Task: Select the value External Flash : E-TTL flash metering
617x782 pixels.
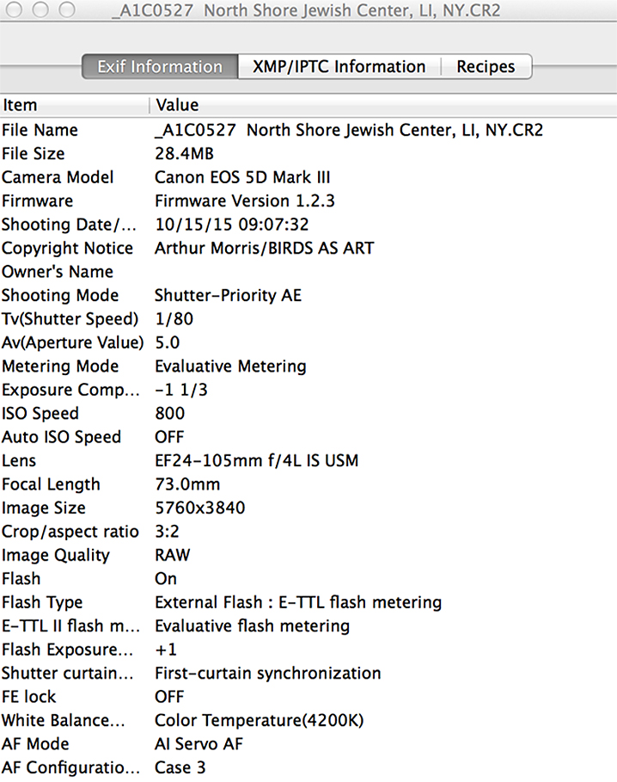Action: coord(298,602)
